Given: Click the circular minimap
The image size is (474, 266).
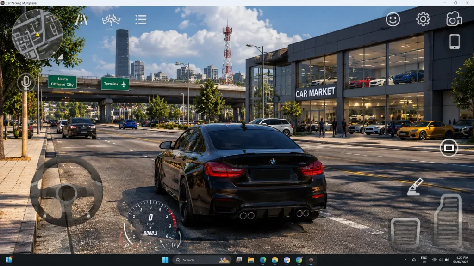Looking at the screenshot, I should (x=37, y=35).
